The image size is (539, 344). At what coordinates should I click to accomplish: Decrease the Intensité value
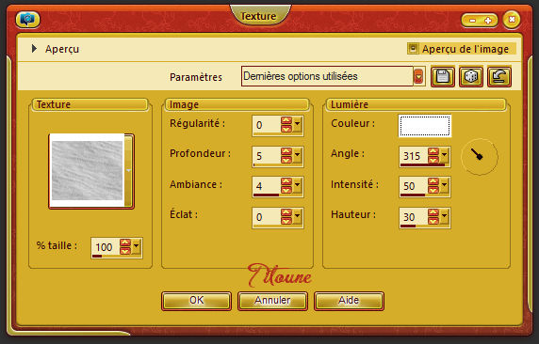[433, 190]
